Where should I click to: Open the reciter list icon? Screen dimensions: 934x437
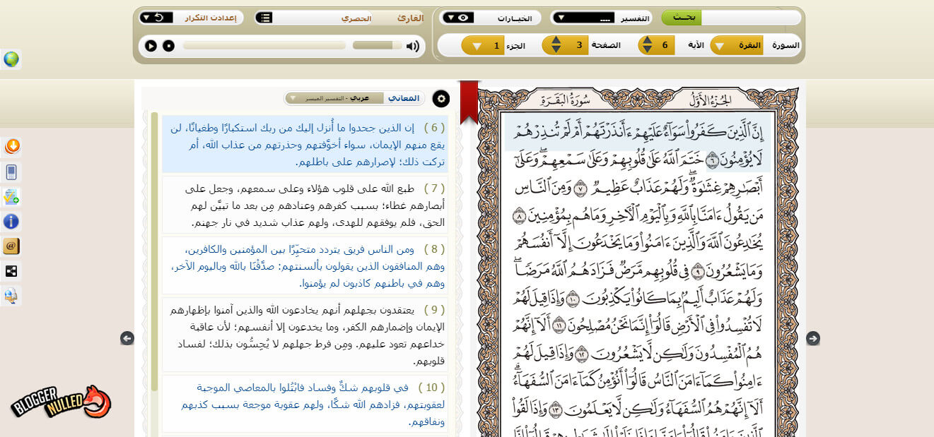[264, 18]
